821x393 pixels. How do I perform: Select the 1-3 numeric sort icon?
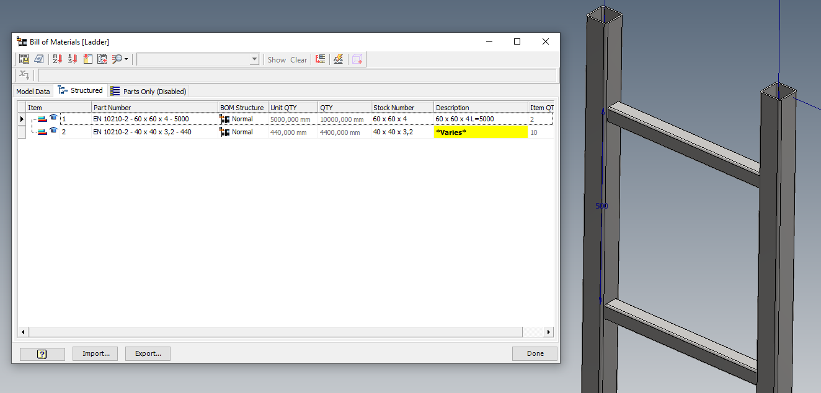click(x=73, y=59)
